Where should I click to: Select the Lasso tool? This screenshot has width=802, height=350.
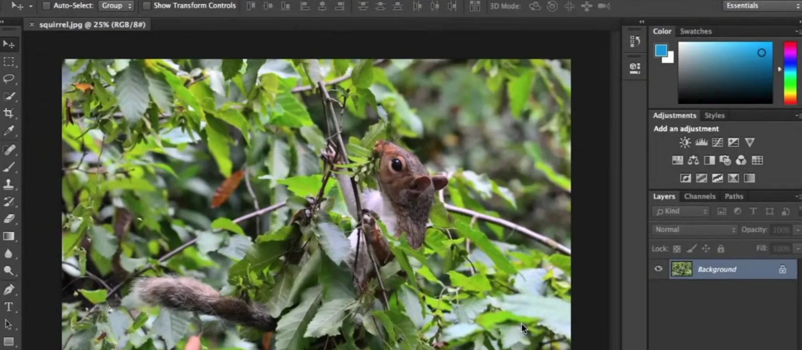(x=9, y=79)
